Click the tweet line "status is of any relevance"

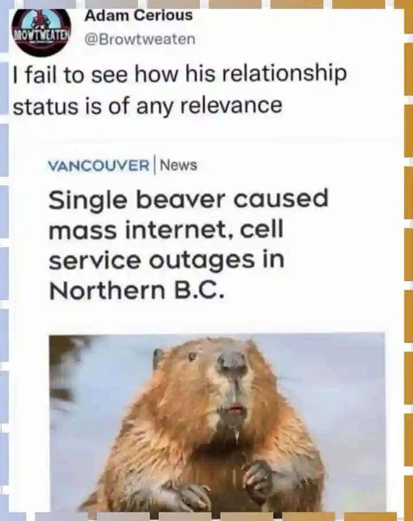point(147,106)
